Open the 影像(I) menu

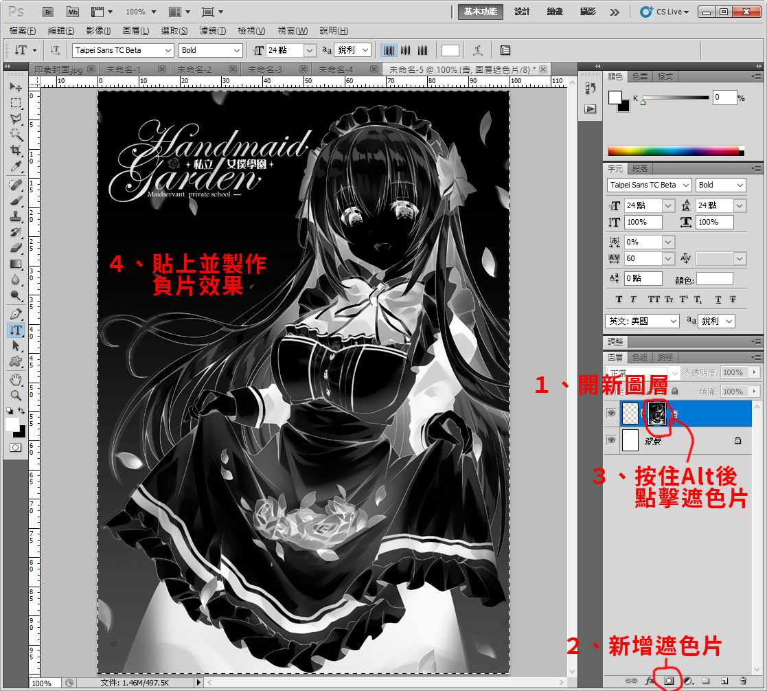(98, 31)
